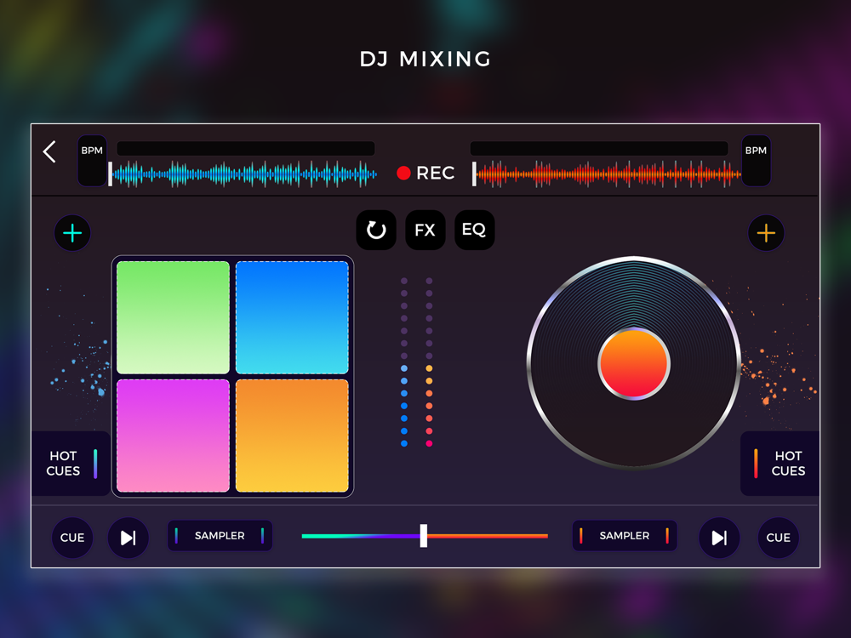Play or skip on the right deck
The height and width of the screenshot is (638, 851).
719,538
